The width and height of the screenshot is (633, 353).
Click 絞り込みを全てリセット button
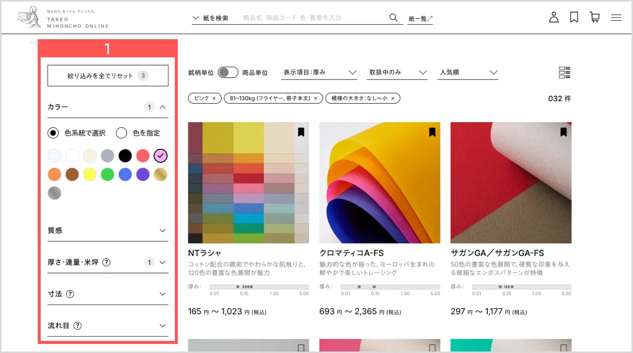tap(108, 76)
